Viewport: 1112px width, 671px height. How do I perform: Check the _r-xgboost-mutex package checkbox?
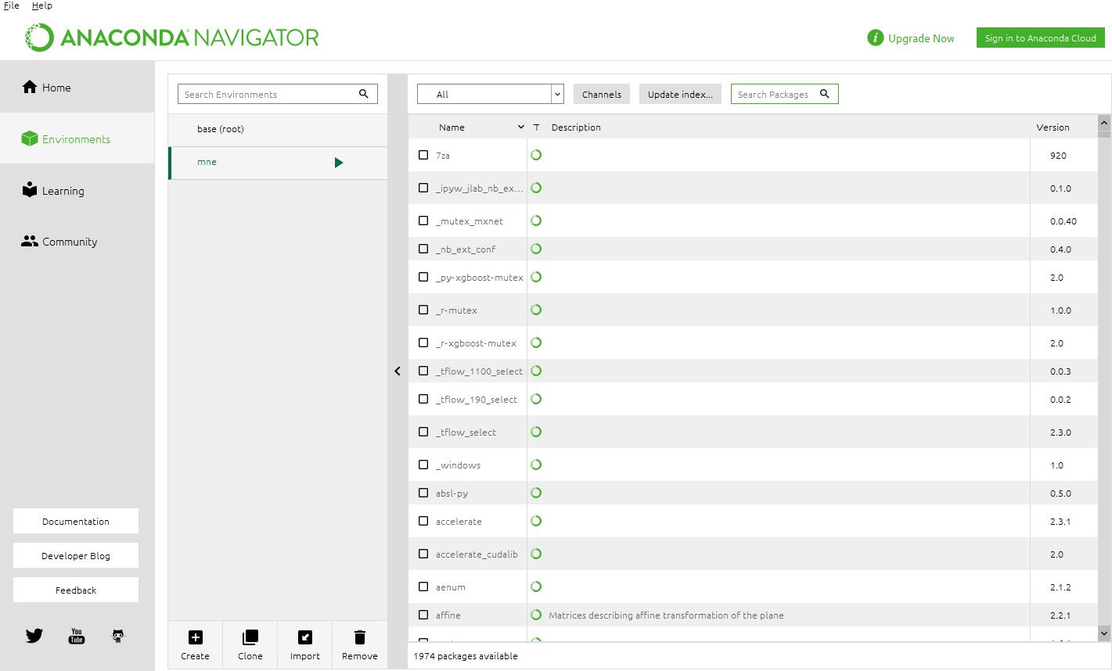coord(423,343)
